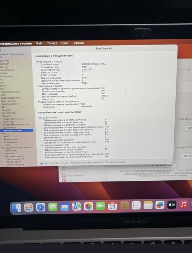This screenshot has height=253, width=192.
Task: Click Spotlight icon in System Settings sidebar
Action: pyautogui.click(x=64, y=168)
